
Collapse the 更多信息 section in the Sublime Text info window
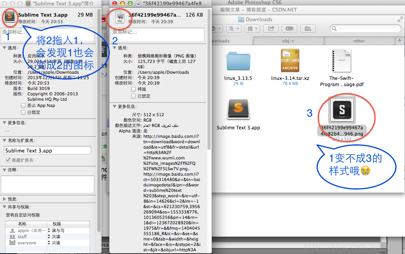point(4,123)
